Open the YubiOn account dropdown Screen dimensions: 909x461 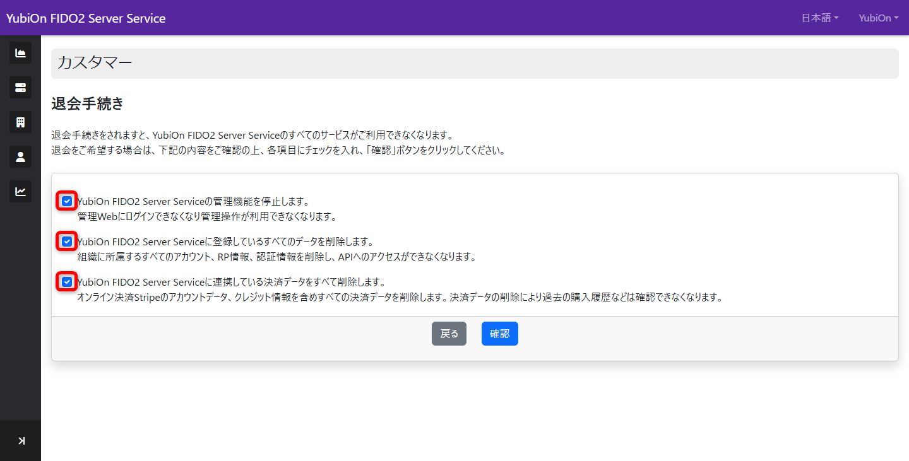pos(879,18)
